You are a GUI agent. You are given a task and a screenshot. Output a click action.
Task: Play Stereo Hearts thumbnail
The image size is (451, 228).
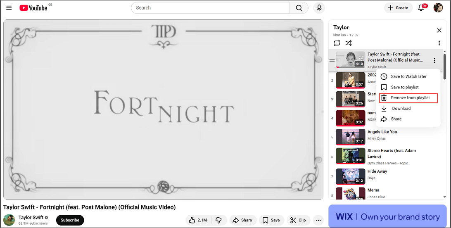pyautogui.click(x=350, y=156)
